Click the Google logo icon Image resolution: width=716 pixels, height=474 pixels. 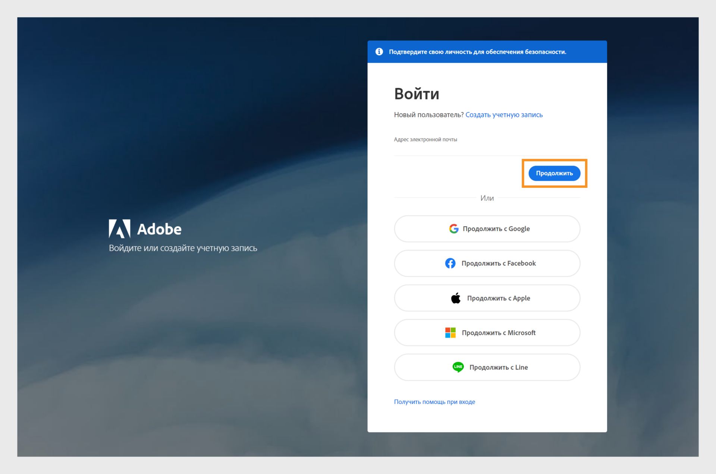[x=454, y=229]
